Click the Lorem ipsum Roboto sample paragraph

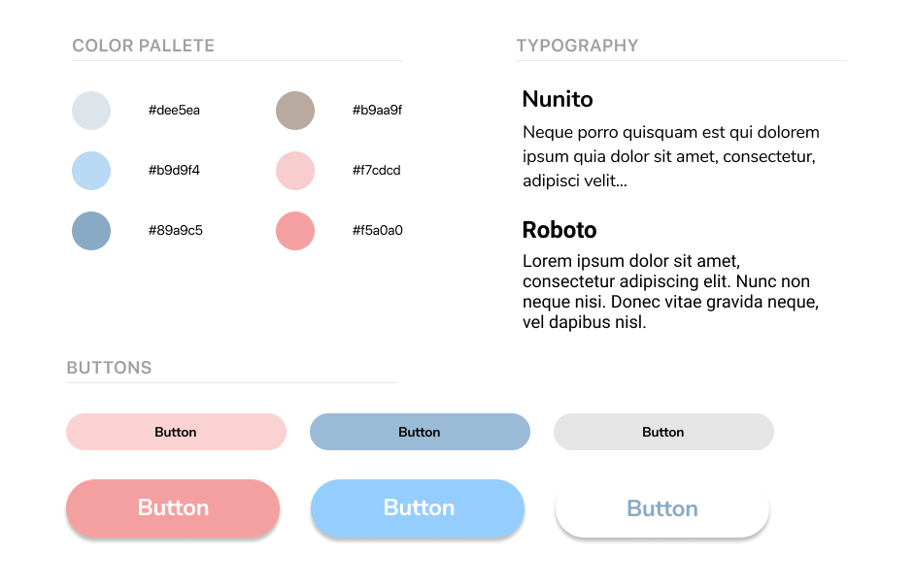(670, 291)
